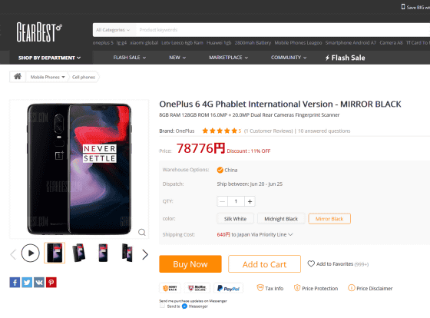This screenshot has width=430, height=318.
Task: Open the Marketplace menu
Action: click(x=229, y=58)
